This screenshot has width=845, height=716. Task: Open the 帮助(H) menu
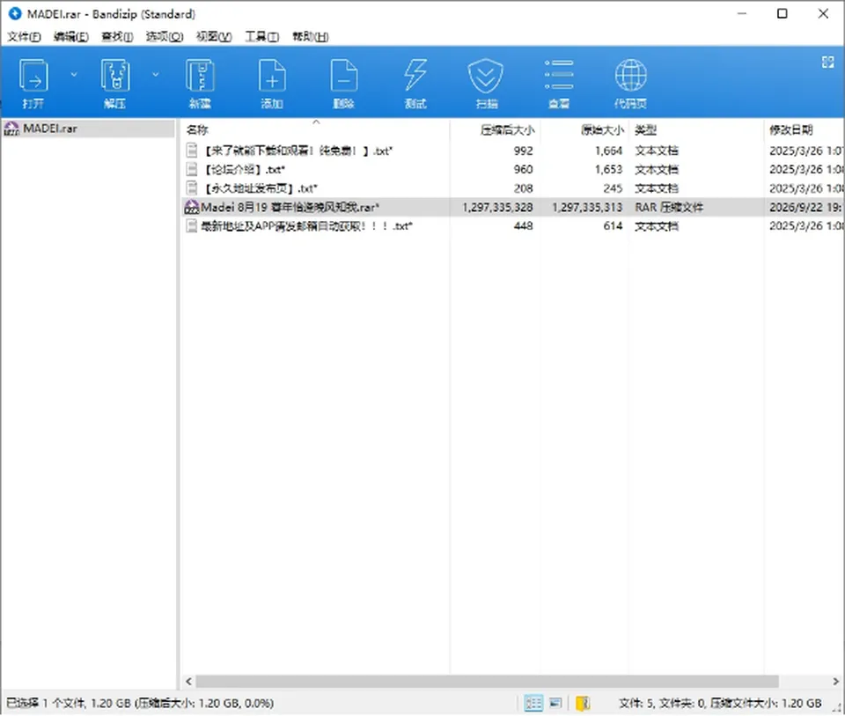[x=311, y=37]
